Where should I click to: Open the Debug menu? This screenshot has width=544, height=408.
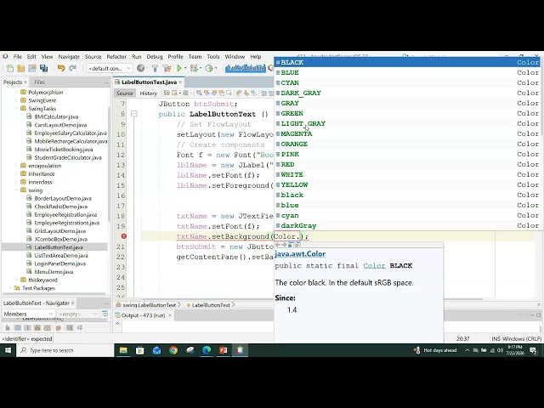[155, 57]
